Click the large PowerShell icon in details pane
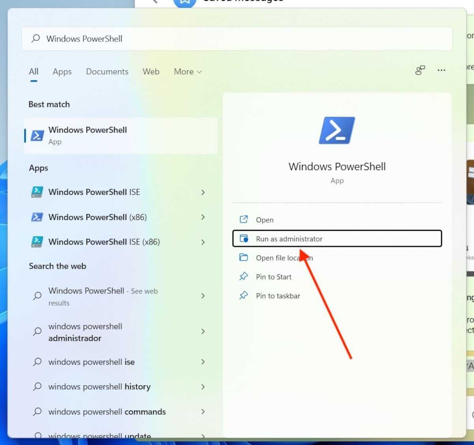Screen dimensions: 474x445 (x=337, y=130)
